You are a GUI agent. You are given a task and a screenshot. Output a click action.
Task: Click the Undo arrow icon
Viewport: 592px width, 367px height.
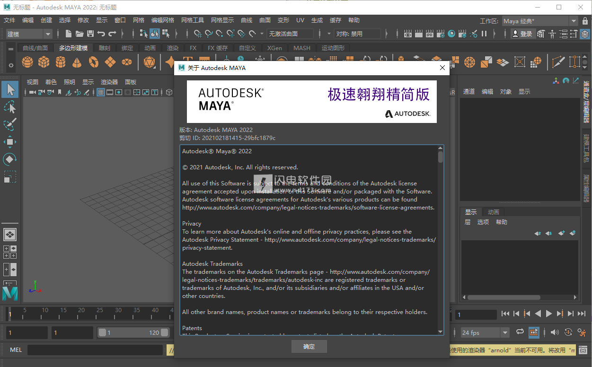(x=101, y=34)
